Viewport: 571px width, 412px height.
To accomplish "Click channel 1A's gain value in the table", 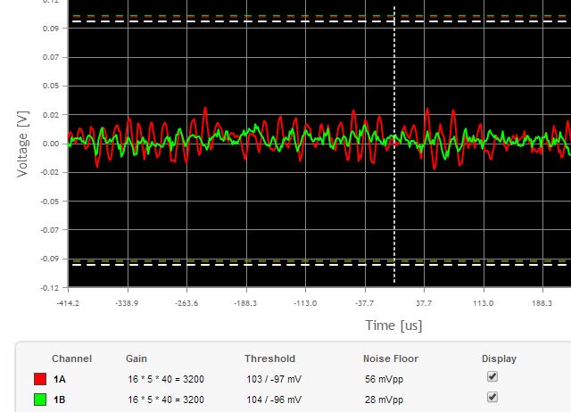I will (164, 380).
